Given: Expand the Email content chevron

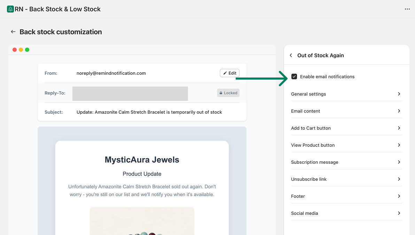Looking at the screenshot, I should click(399, 111).
